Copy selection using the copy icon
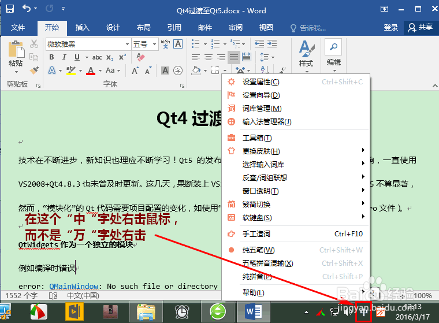The image size is (439, 323). tap(34, 57)
